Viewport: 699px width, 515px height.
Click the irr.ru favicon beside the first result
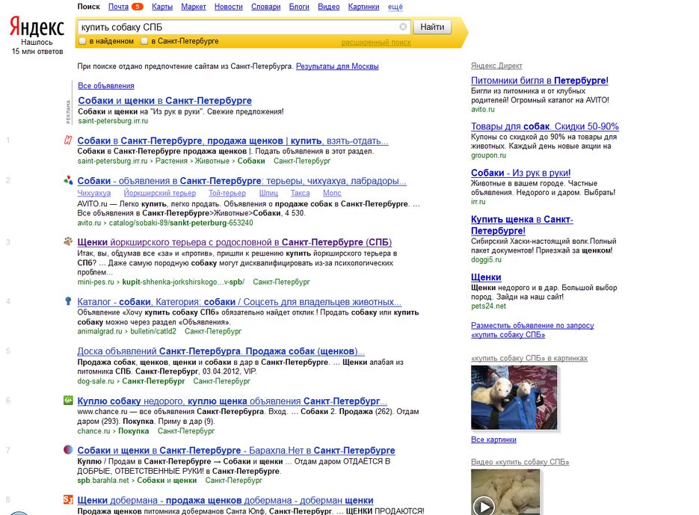[68, 141]
